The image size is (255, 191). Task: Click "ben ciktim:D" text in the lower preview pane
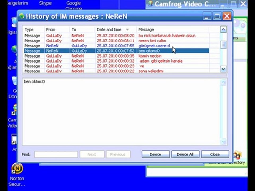point(34,81)
